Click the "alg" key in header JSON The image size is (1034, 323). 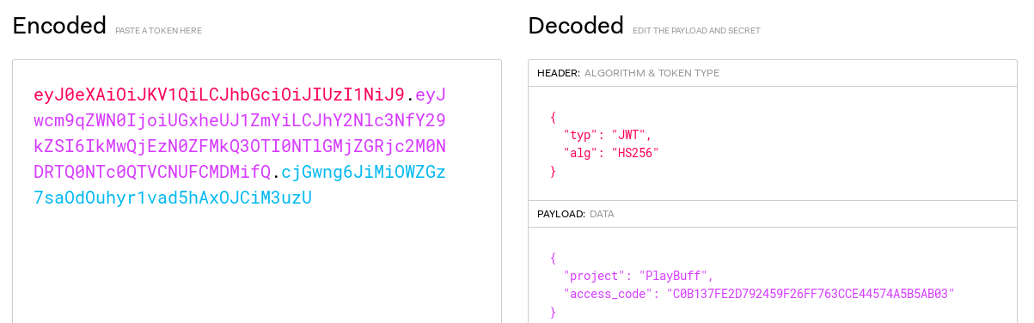[578, 153]
